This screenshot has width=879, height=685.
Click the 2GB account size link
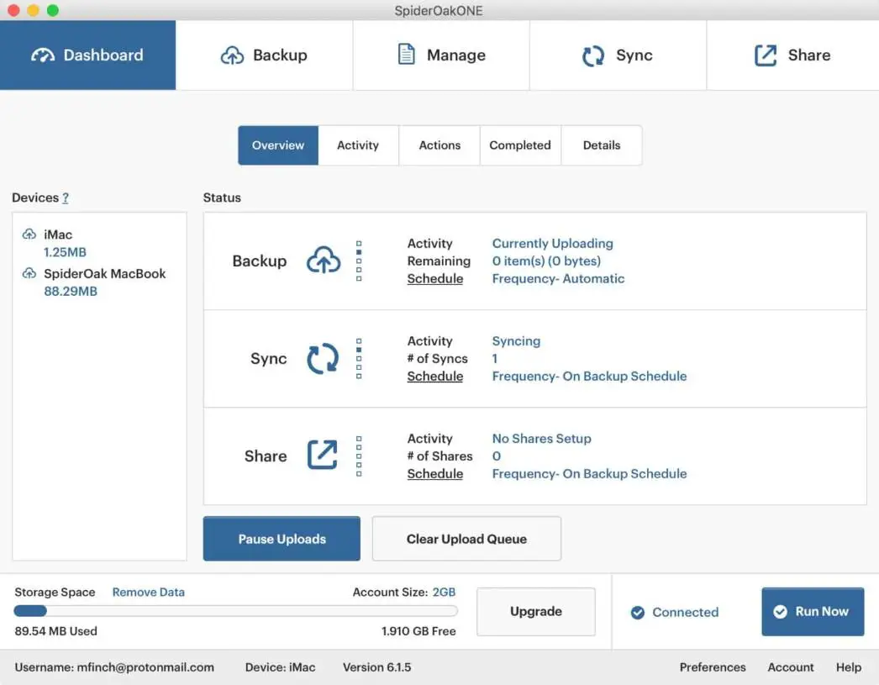tap(444, 592)
